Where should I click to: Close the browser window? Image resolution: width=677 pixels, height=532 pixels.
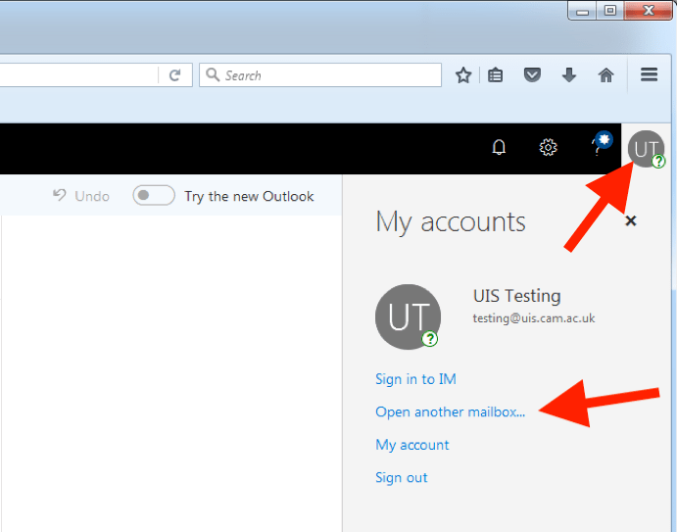pos(648,11)
